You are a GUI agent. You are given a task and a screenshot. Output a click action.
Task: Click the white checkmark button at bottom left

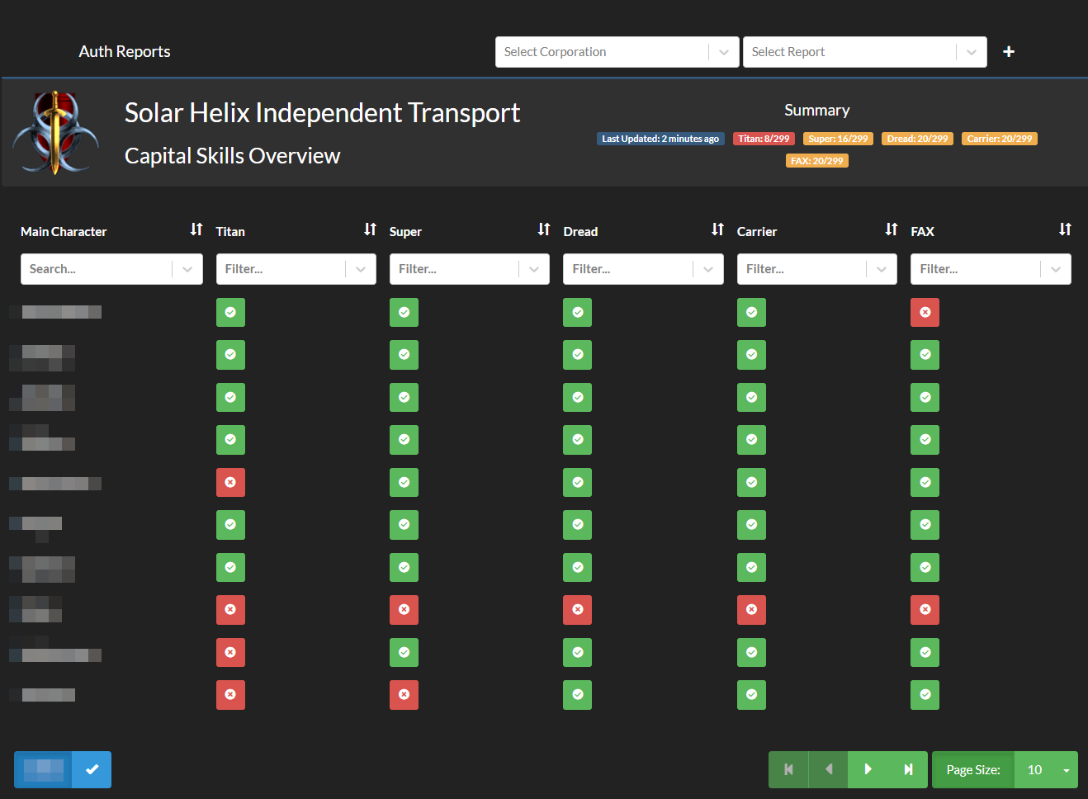coord(92,769)
